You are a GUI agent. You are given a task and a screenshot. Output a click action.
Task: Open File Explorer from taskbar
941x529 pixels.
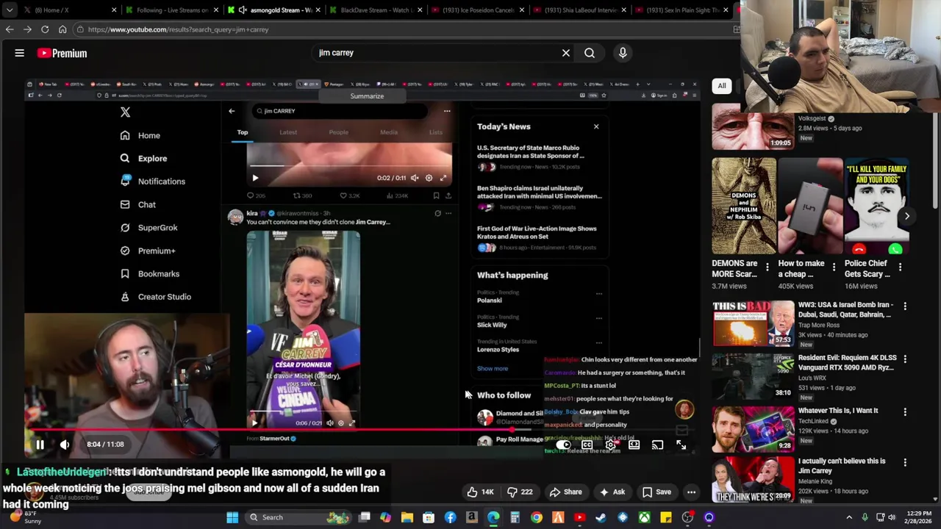point(407,517)
